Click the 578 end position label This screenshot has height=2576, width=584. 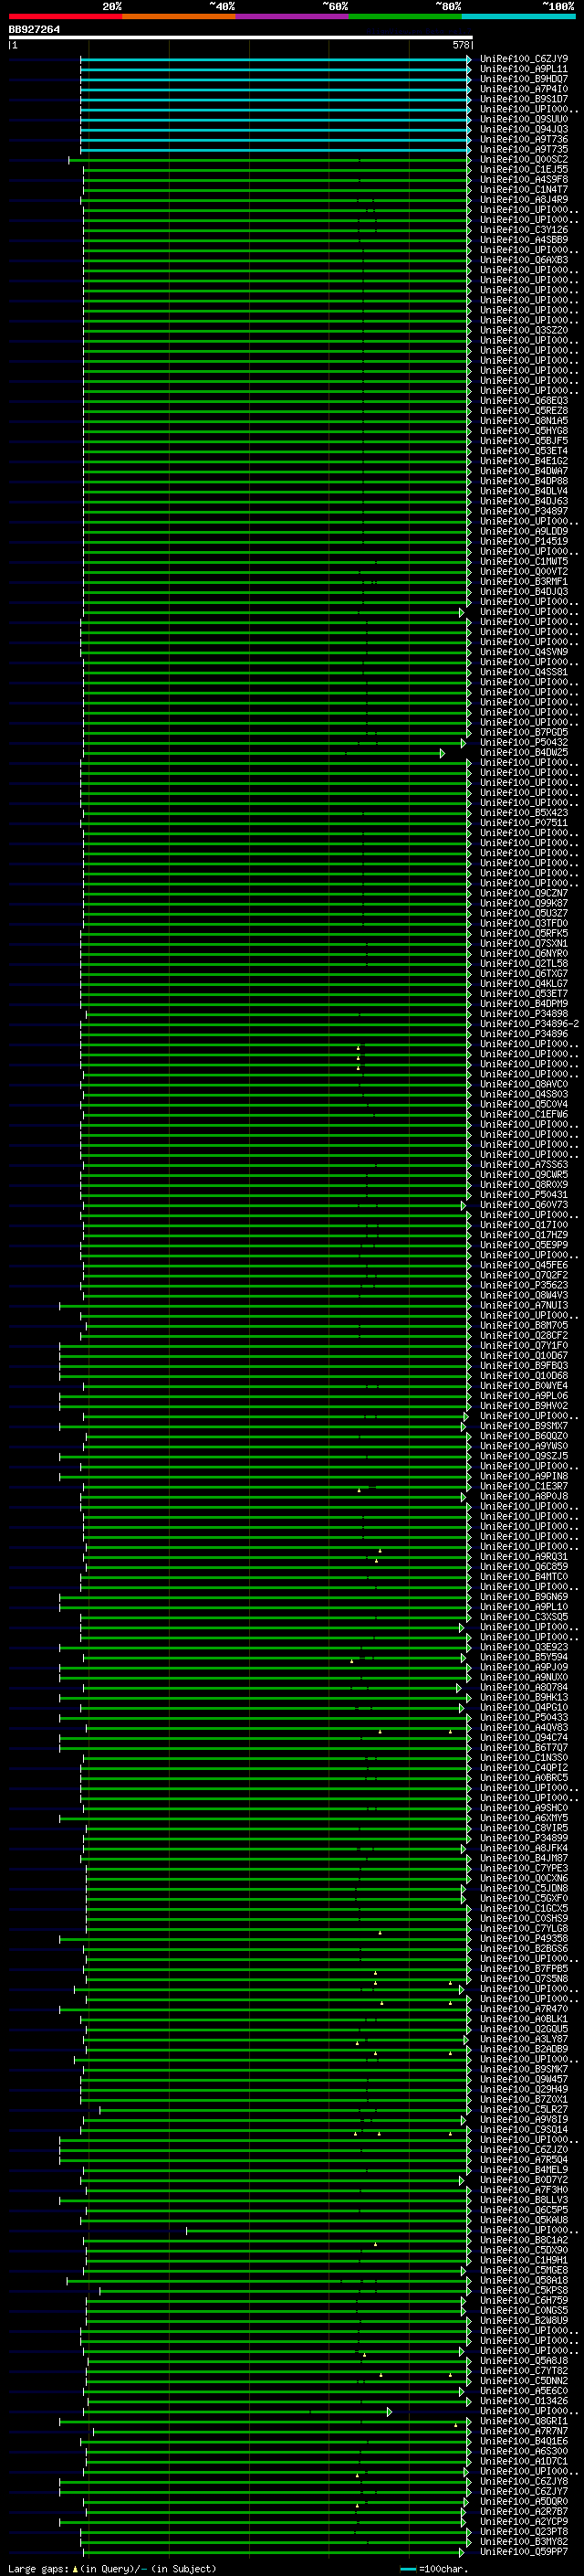click(x=460, y=45)
